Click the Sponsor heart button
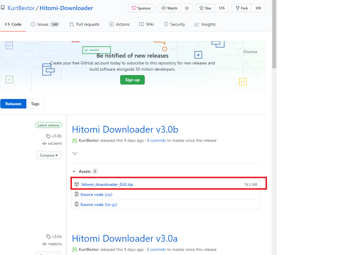Viewport: 341px width, 255px height. click(x=141, y=8)
